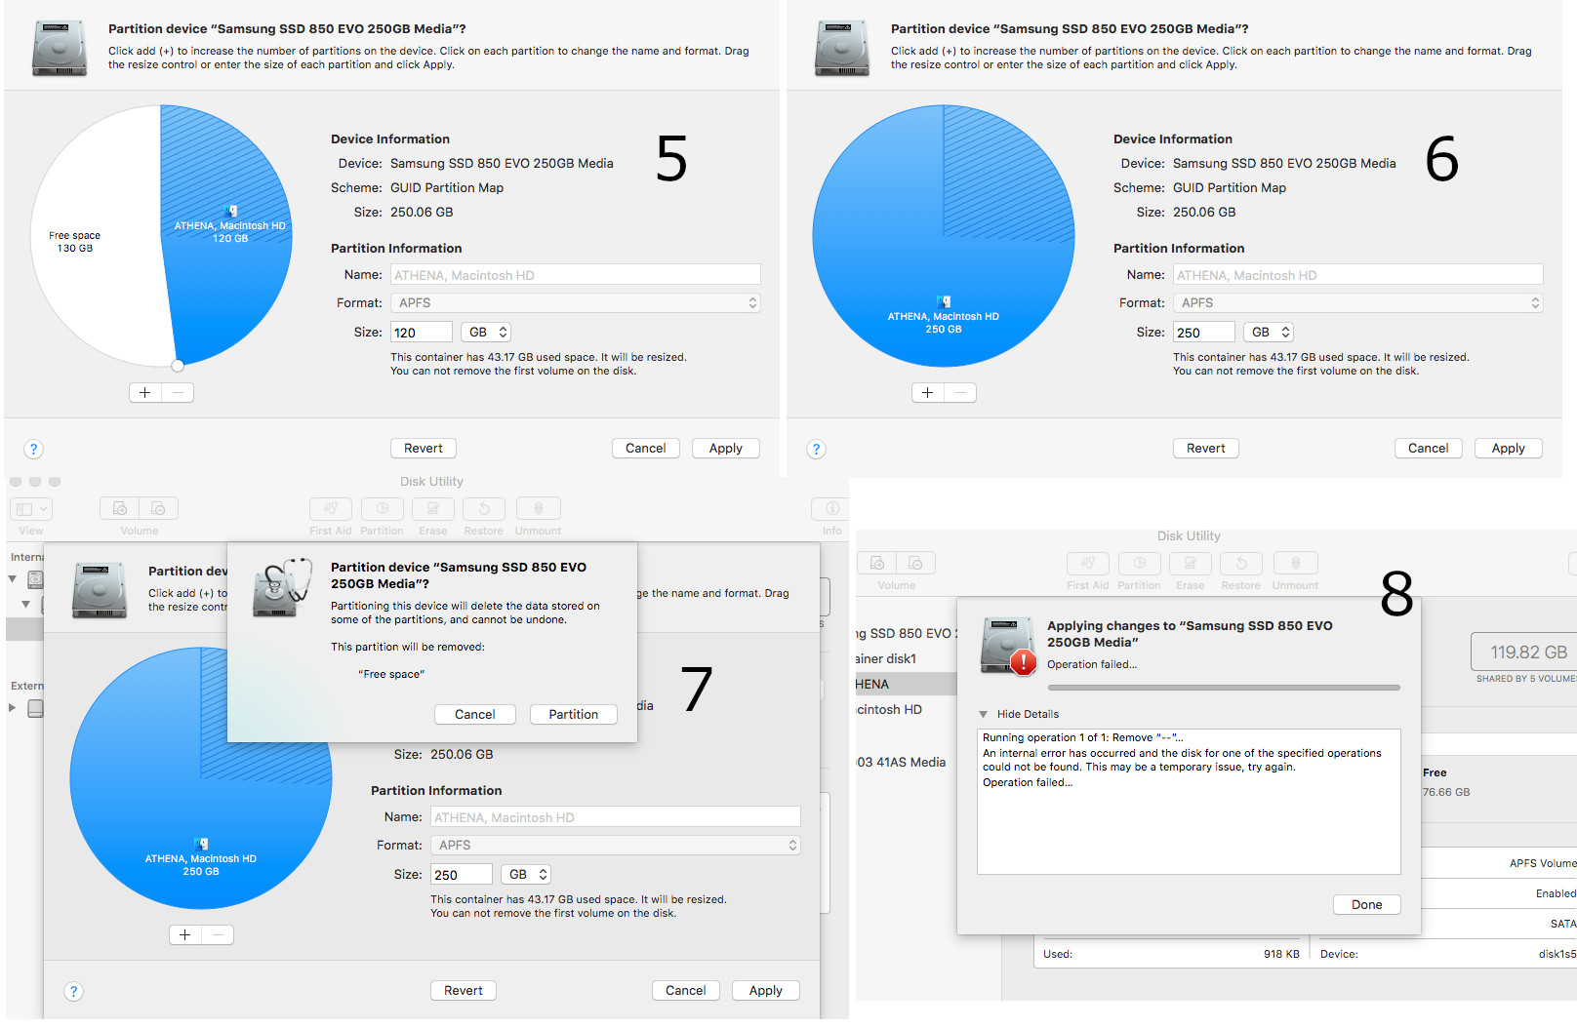Click Cancel in the Free space removal dialog
1577x1028 pixels.
click(x=475, y=715)
